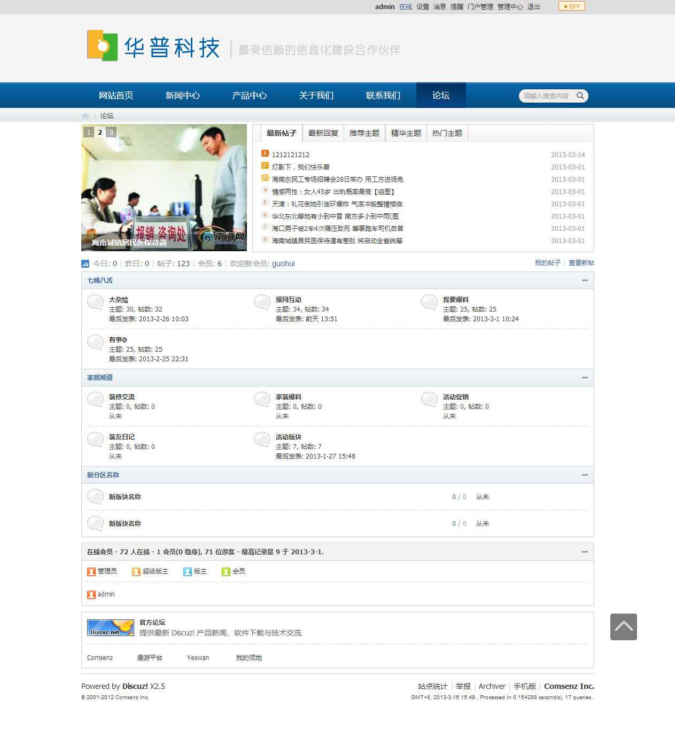Click the search magnifier icon
Screen dimensions: 675x729
[580, 96]
